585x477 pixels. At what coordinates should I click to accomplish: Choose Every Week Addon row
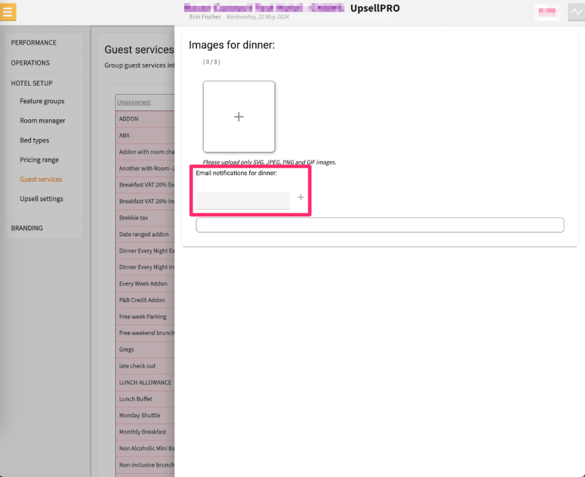click(x=145, y=283)
